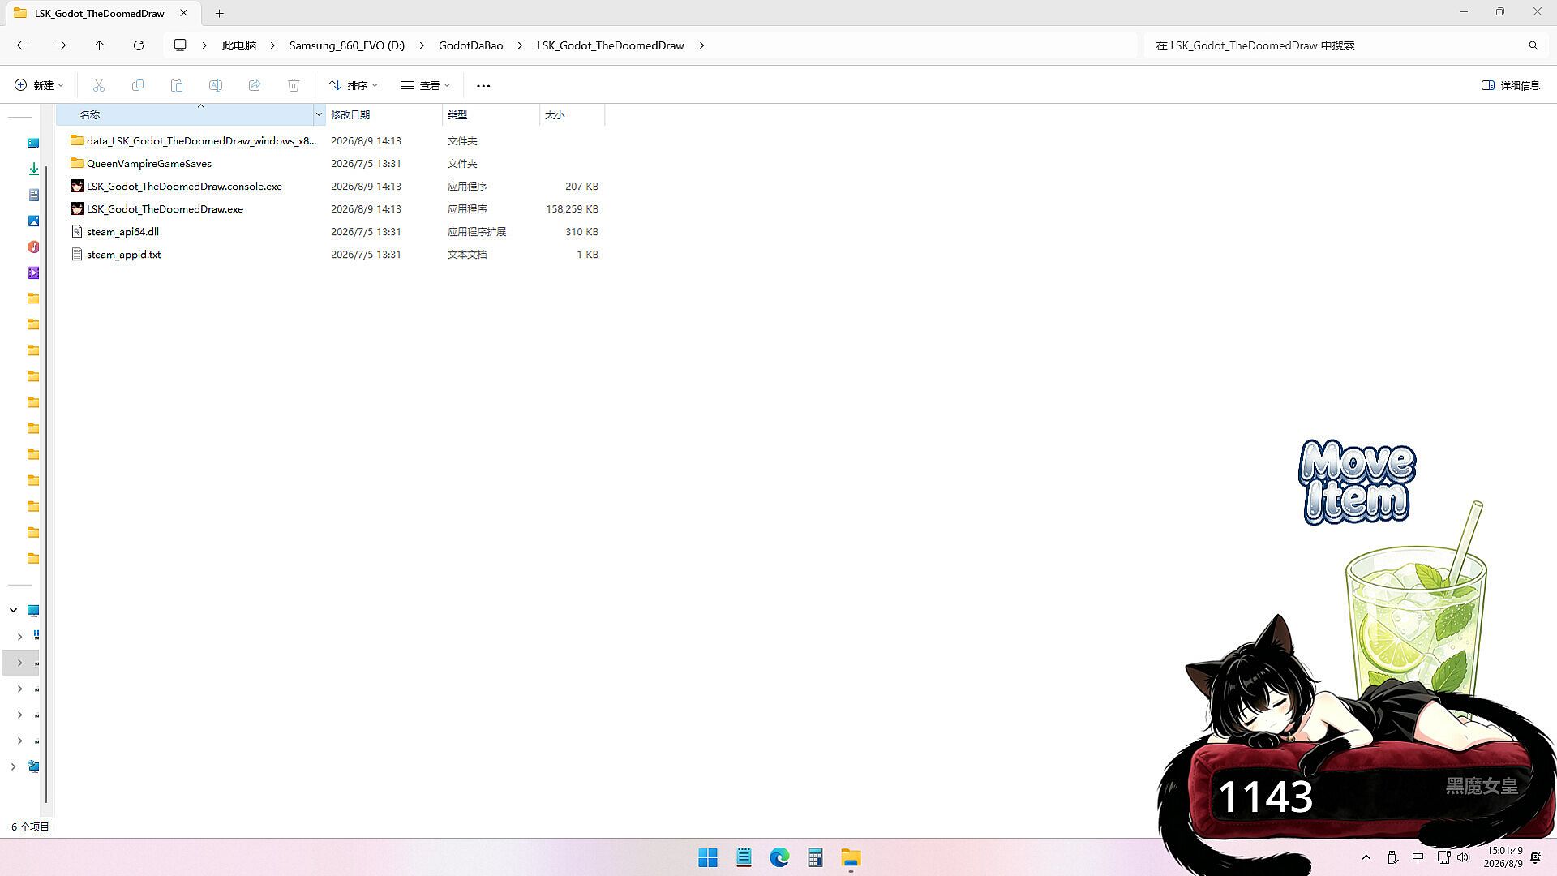
Task: Open the three-dot See more menu
Action: (x=483, y=85)
